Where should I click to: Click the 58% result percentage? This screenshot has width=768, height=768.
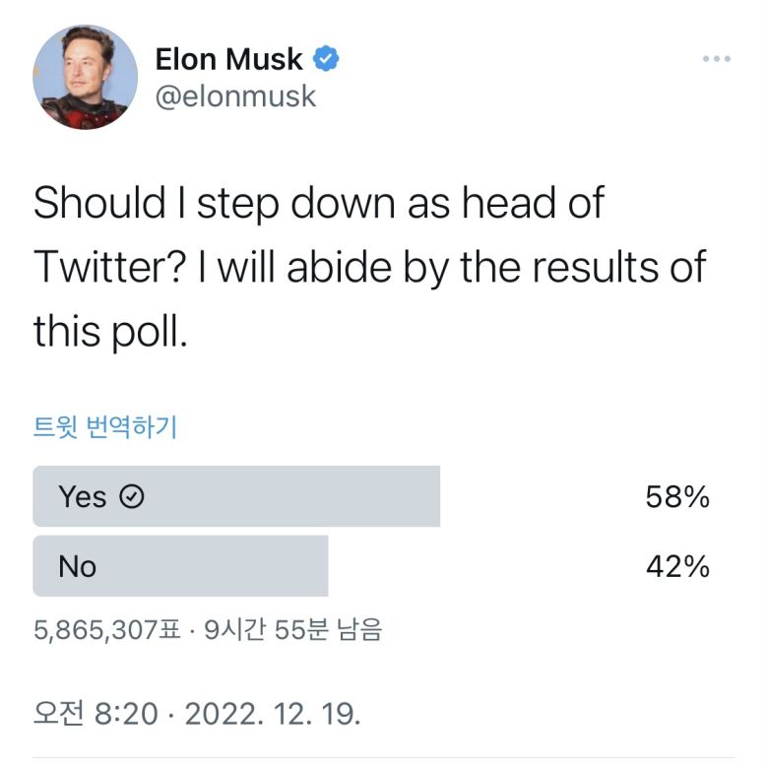pos(677,497)
